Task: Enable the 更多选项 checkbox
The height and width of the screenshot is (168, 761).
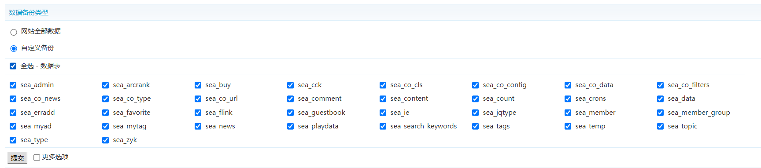Action: pyautogui.click(x=37, y=157)
